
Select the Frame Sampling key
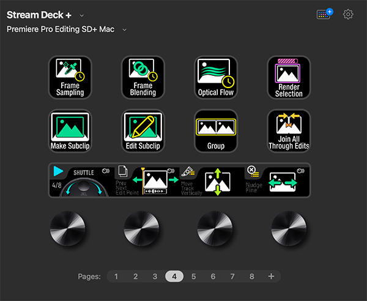pyautogui.click(x=70, y=77)
